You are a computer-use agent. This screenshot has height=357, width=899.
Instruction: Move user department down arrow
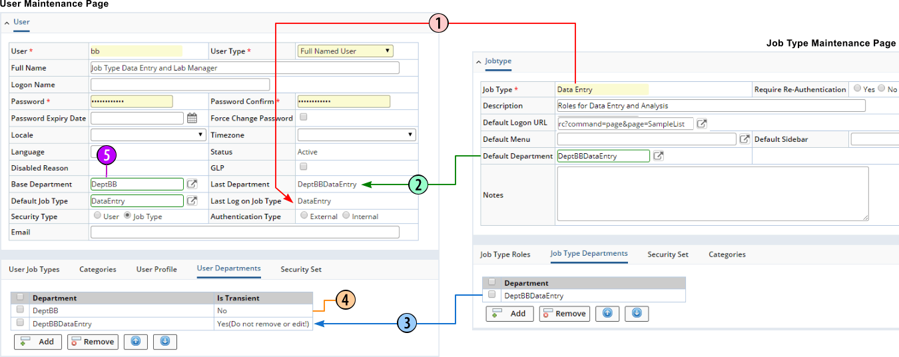coord(165,342)
